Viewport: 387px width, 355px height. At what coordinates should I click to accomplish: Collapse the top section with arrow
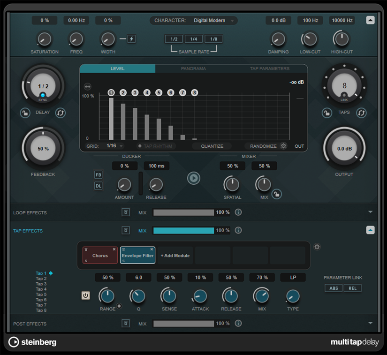[370, 20]
